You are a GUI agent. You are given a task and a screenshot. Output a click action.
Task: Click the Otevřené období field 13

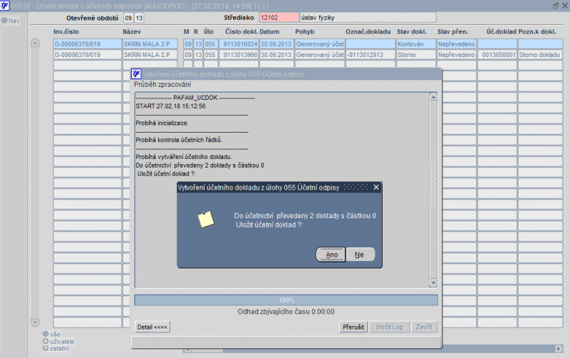click(139, 18)
